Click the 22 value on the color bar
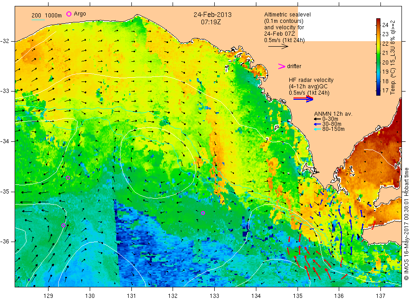 (x=385, y=43)
